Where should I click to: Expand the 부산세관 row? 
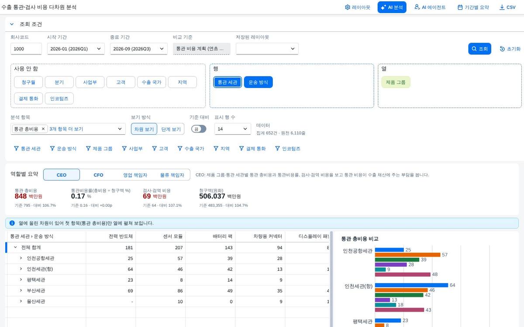[x=21, y=290]
